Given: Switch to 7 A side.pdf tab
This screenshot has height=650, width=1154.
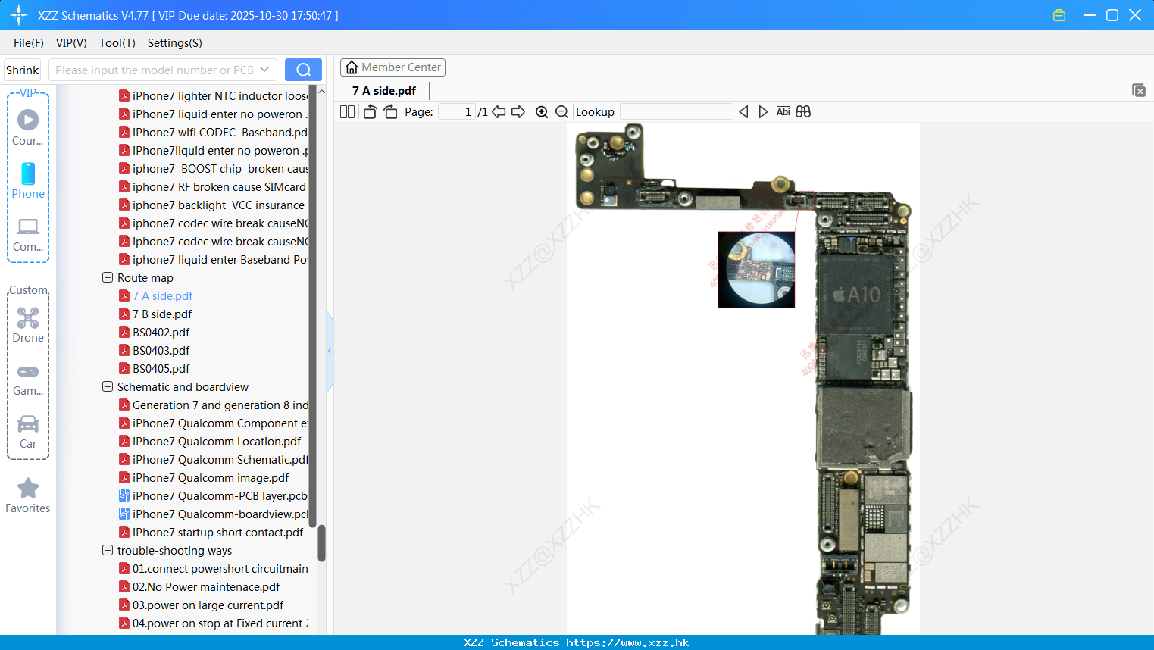Looking at the screenshot, I should coord(384,91).
